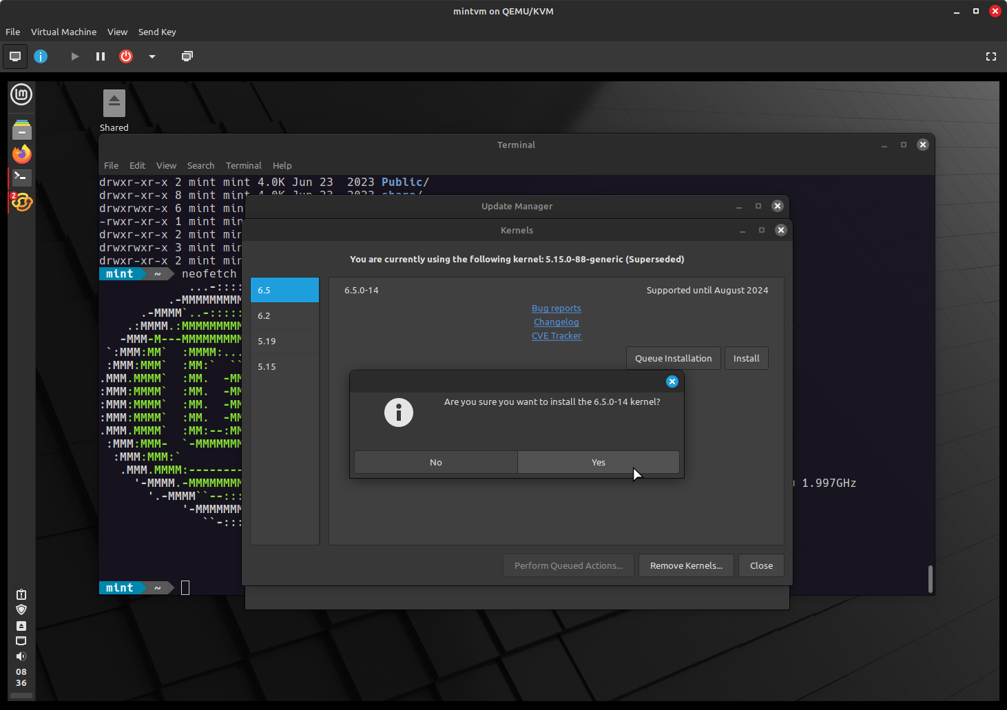Click the info icon in confirmation dialog
This screenshot has width=1007, height=710.
tap(399, 413)
